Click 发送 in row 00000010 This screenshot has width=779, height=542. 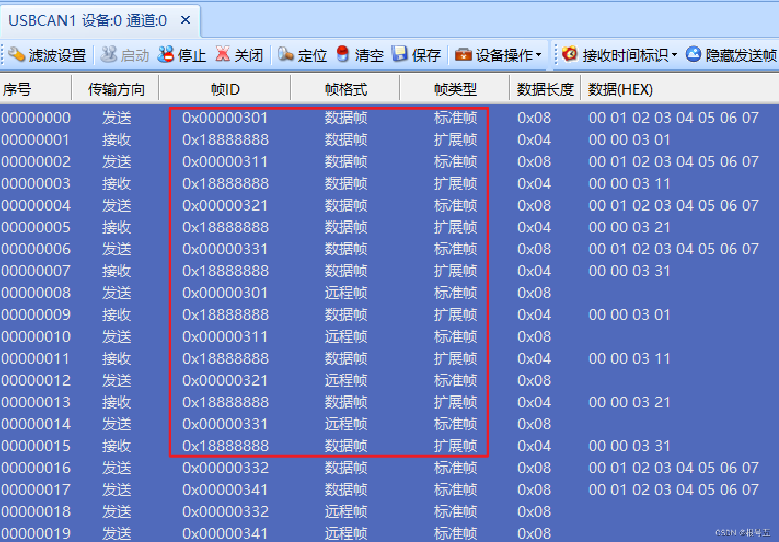[x=117, y=336]
